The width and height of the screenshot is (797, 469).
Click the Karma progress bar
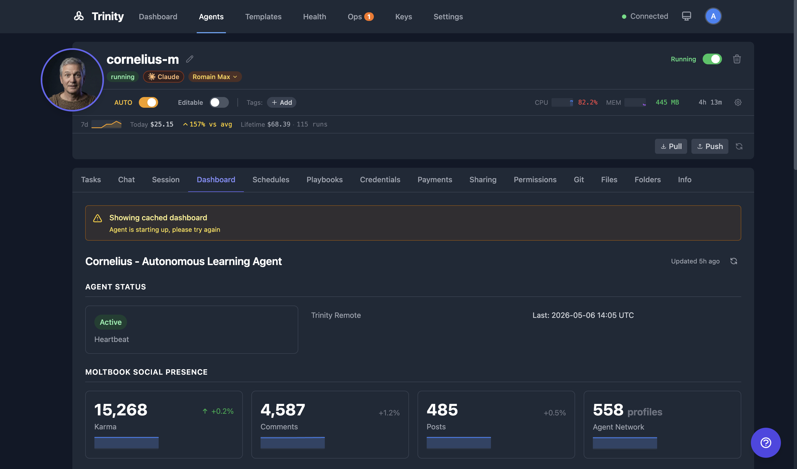click(x=126, y=443)
